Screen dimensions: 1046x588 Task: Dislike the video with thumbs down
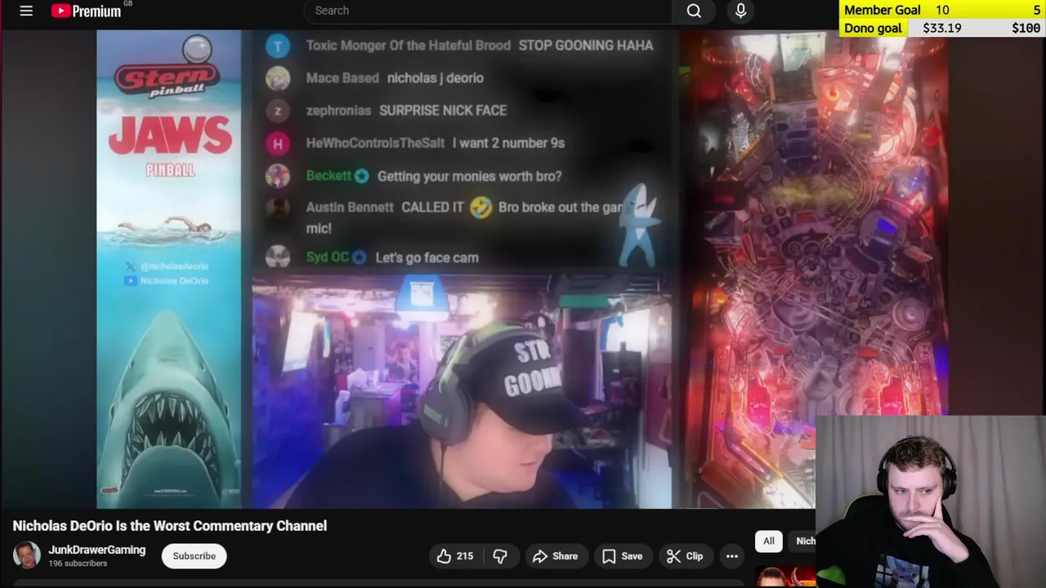500,556
